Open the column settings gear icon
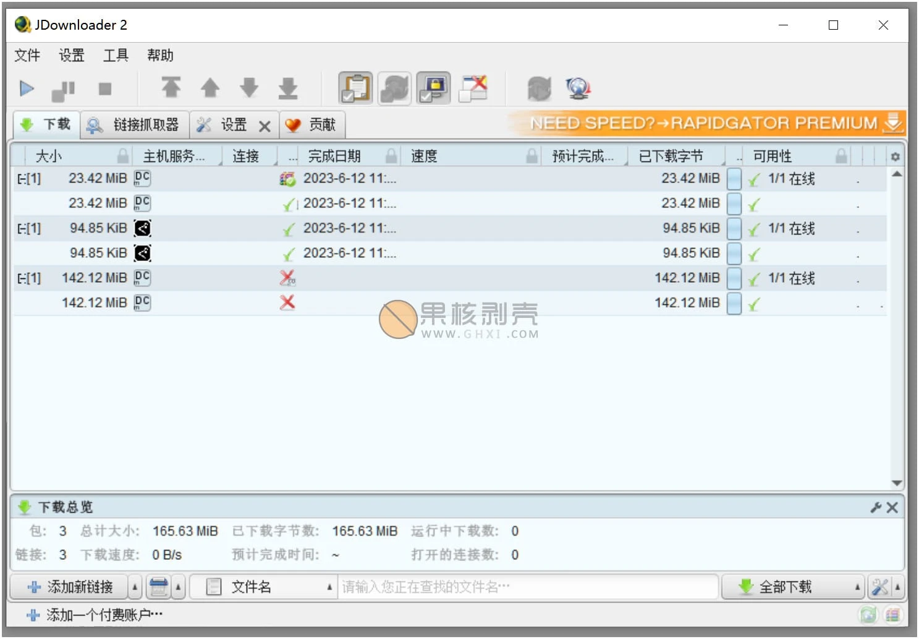Image resolution: width=919 pixels, height=639 pixels. pos(896,157)
